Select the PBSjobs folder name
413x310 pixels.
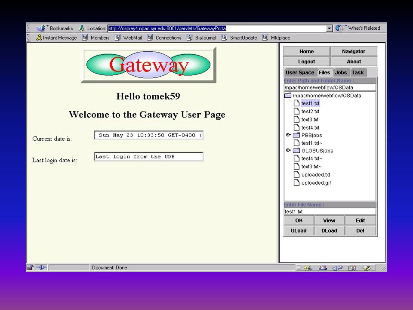pos(311,135)
